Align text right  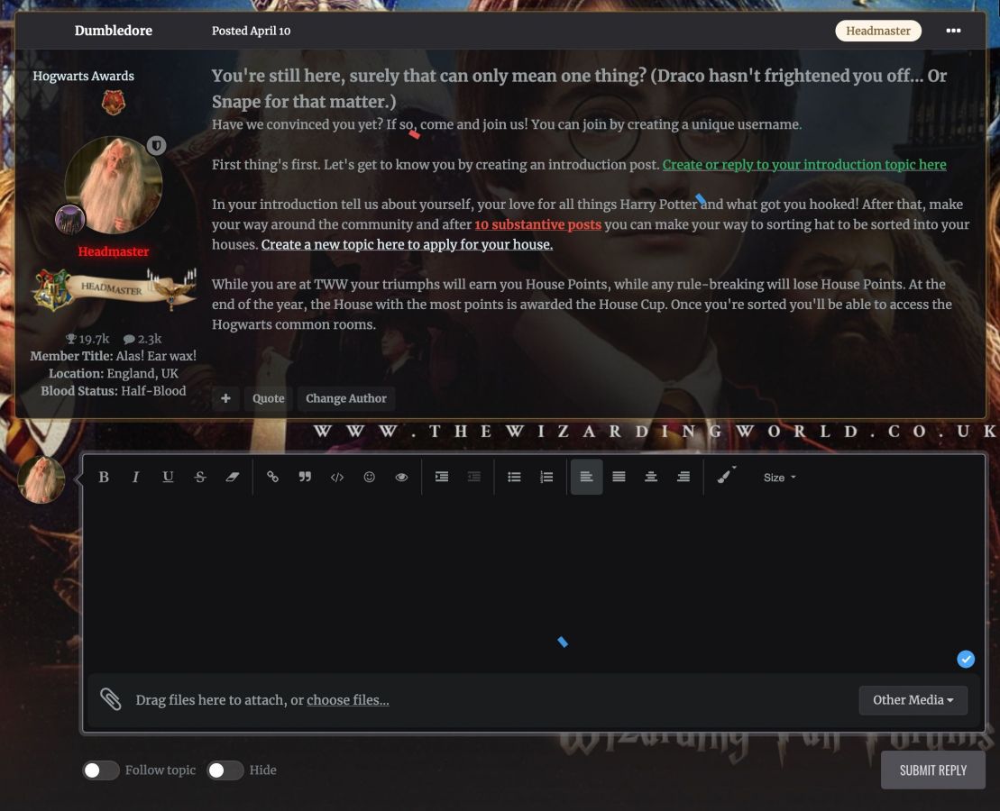coord(683,477)
